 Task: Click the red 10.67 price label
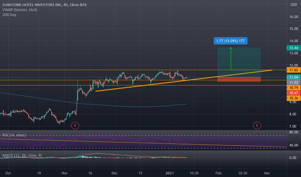pos(294,93)
